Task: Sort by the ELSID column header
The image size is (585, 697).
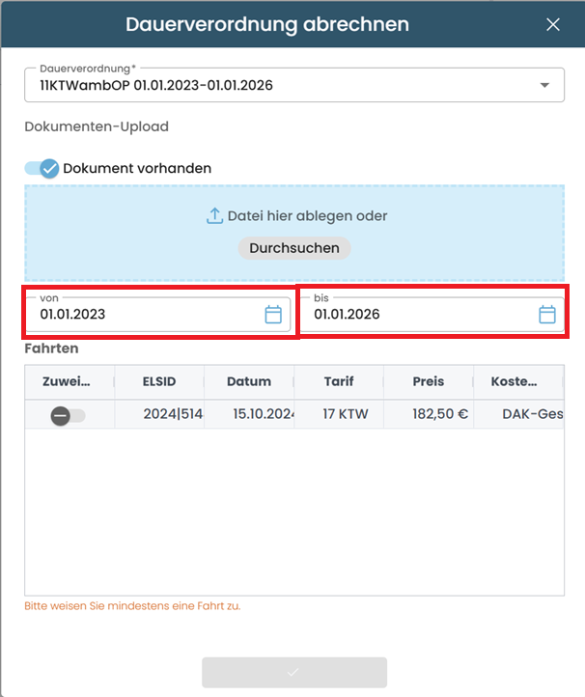Action: (x=159, y=381)
